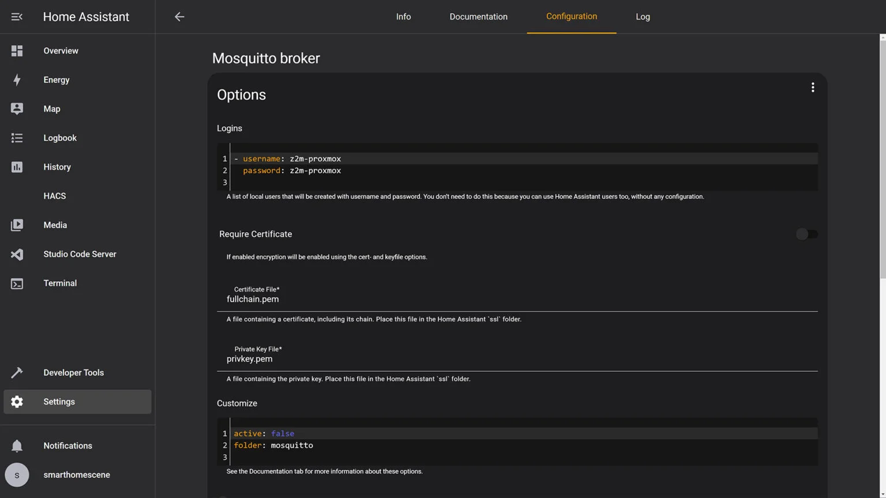Click the Logbook list icon
Viewport: 886px width, 498px height.
click(17, 138)
